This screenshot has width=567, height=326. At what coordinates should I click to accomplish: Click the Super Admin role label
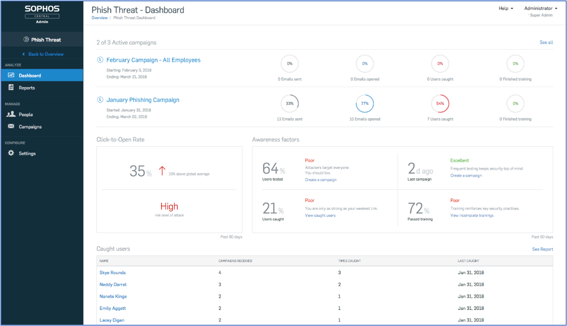pos(541,15)
